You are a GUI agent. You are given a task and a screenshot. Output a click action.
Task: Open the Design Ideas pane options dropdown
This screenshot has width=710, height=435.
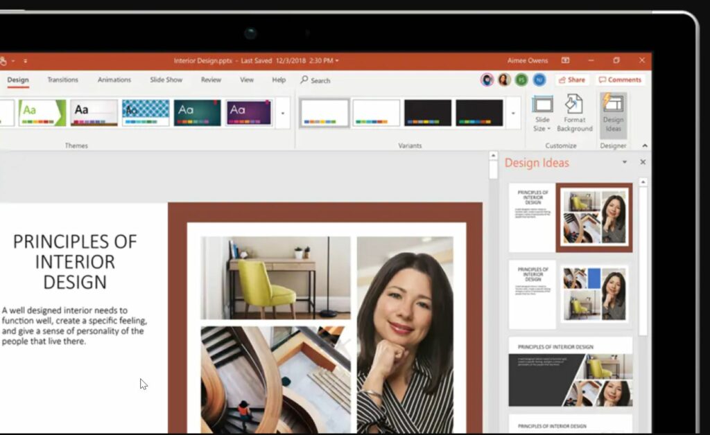(625, 162)
